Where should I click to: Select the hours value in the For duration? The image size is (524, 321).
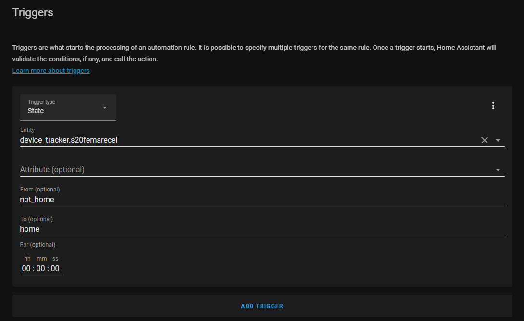(x=26, y=269)
